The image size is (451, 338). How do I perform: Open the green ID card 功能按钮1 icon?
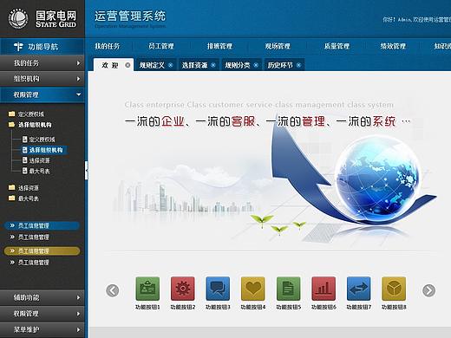click(x=147, y=289)
